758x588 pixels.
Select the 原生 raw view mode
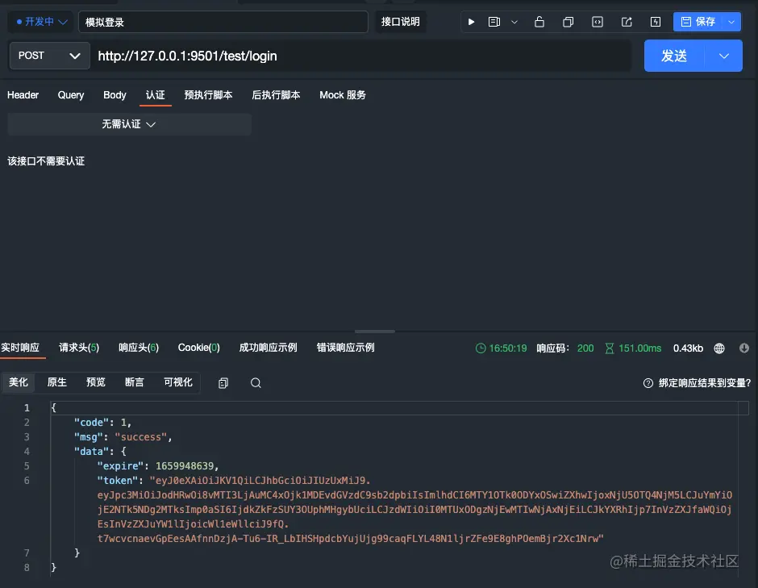click(x=57, y=382)
